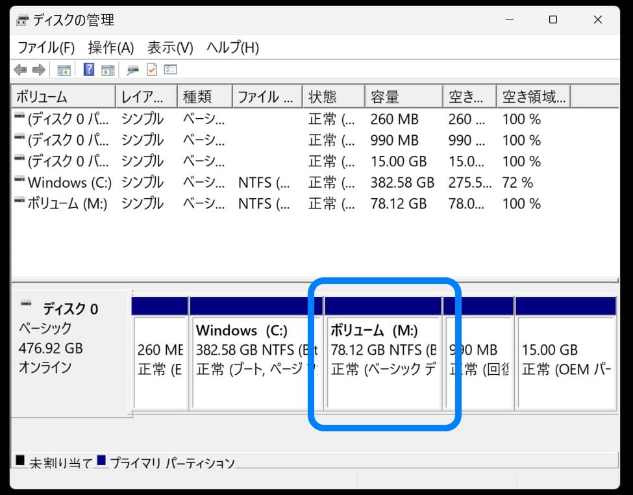
Task: Open the ヘルプ(H) menu
Action: [x=232, y=47]
